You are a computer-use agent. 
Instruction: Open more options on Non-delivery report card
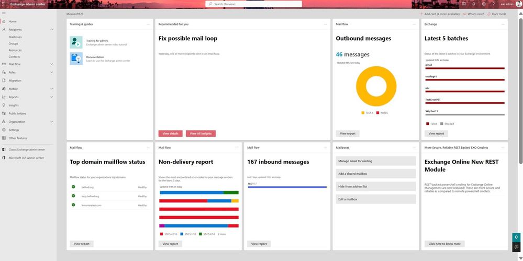[237, 148]
